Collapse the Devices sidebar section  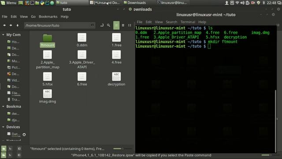point(3,127)
